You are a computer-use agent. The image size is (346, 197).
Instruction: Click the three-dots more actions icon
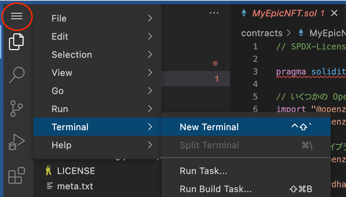pos(214,13)
